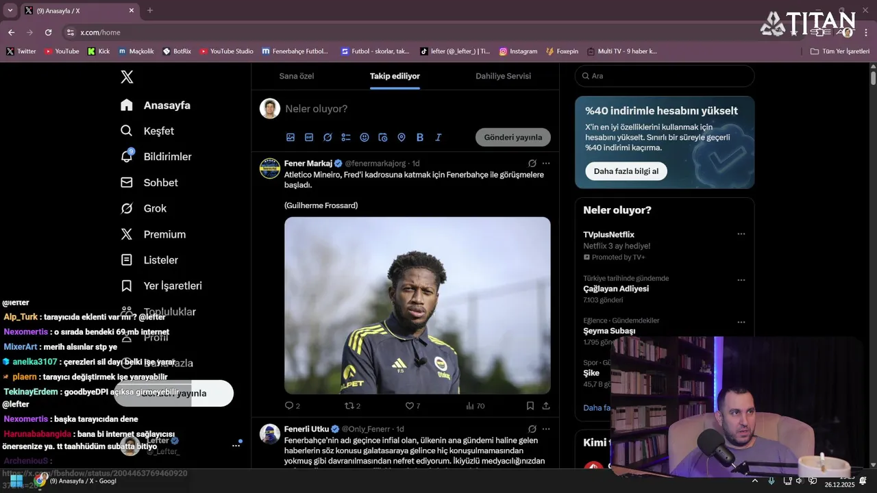The width and height of the screenshot is (877, 493).
Task: Open Yer İşaretleri bookmarks
Action: tap(162, 286)
